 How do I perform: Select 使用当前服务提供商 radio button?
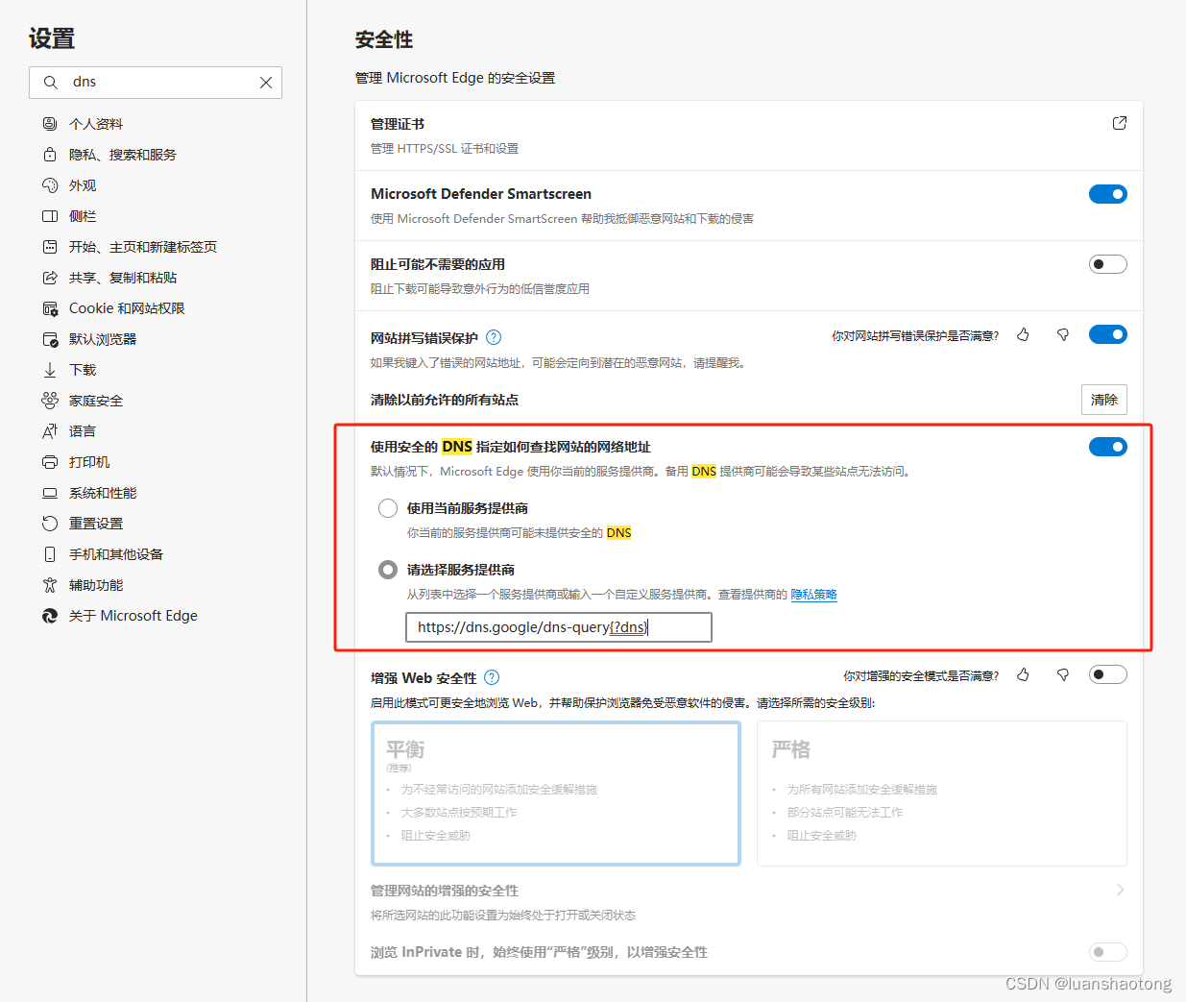click(388, 508)
